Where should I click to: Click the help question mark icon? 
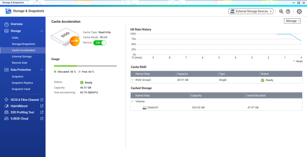click(288, 11)
